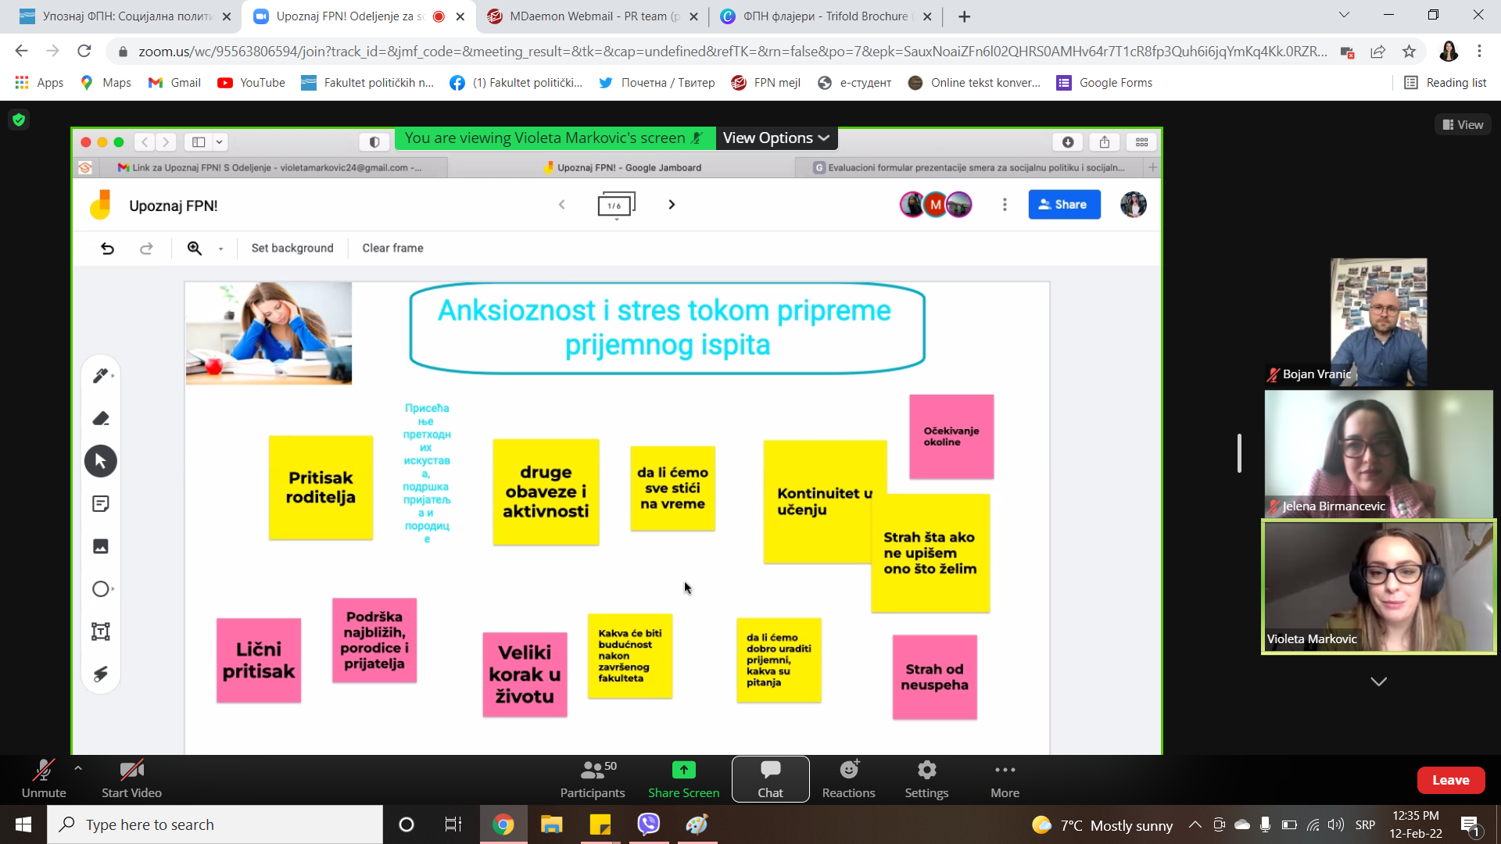Open the Zoom Reactions panel
This screenshot has width=1501, height=844.
pos(848,779)
